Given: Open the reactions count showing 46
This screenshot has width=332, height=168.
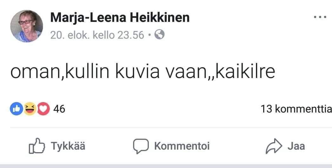Looking at the screenshot, I should pyautogui.click(x=59, y=109).
